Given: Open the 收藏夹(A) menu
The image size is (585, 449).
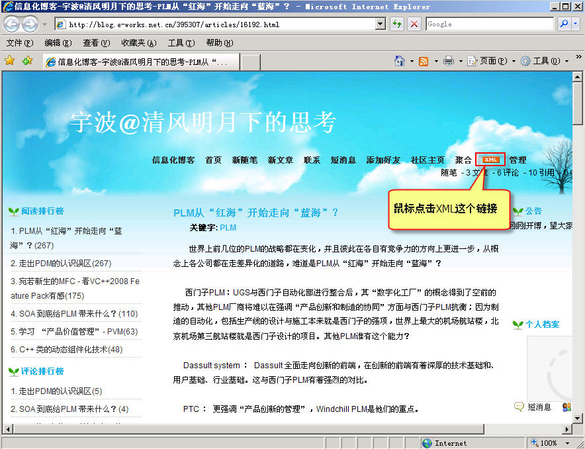Looking at the screenshot, I should point(139,43).
